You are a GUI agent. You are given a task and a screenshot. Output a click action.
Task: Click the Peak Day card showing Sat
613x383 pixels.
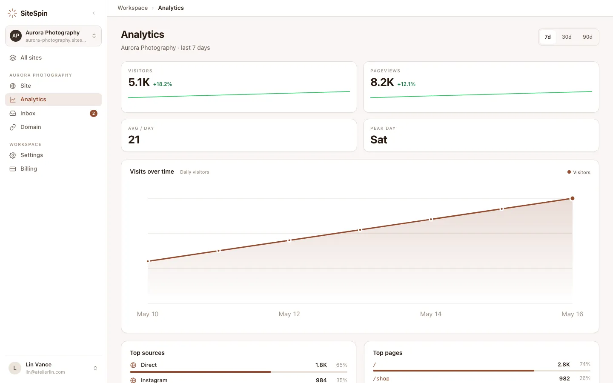point(481,135)
